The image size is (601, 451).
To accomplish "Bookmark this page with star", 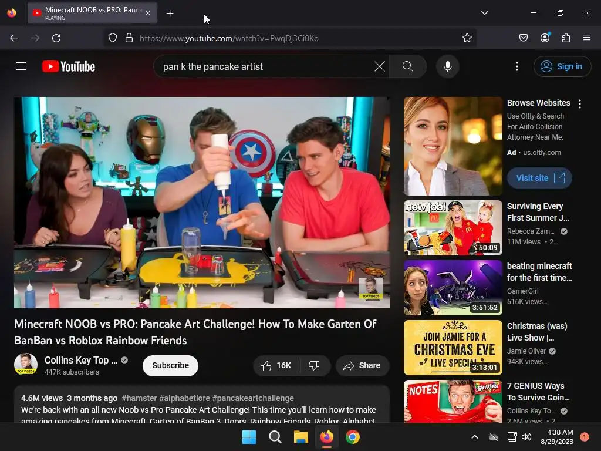I will (467, 38).
